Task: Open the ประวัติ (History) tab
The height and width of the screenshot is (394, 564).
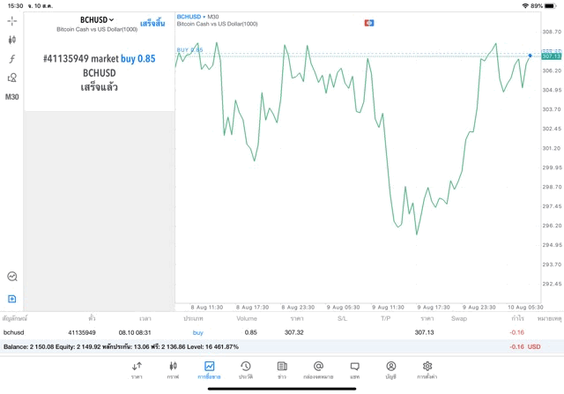Action: click(x=245, y=369)
